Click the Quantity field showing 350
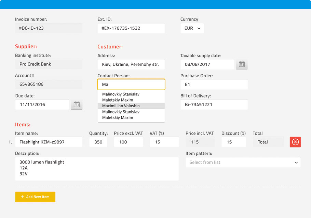 pyautogui.click(x=98, y=142)
